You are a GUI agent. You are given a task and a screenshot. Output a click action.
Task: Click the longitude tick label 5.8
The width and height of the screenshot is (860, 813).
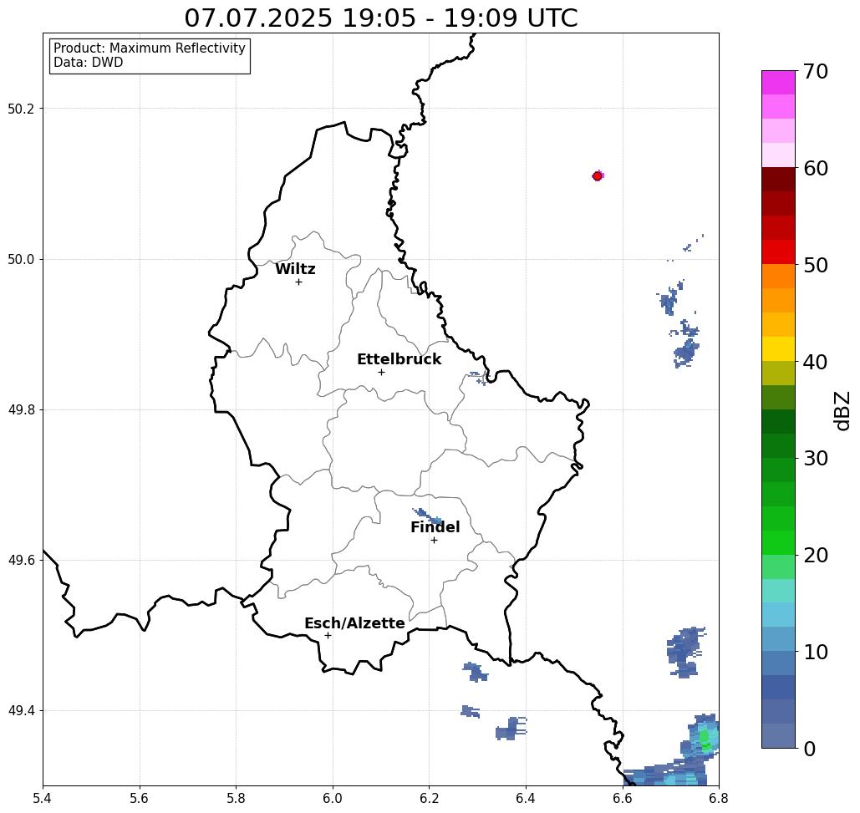tap(236, 799)
